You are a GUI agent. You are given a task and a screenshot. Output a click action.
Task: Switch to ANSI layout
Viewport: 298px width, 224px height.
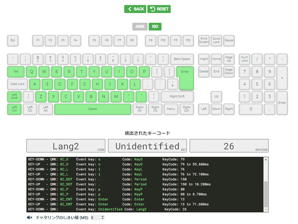(x=140, y=27)
